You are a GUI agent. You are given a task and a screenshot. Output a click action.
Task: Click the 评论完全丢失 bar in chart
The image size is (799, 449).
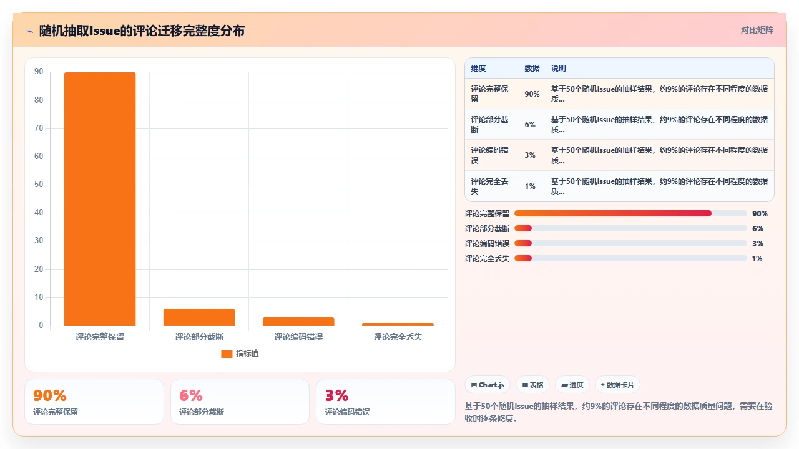click(x=398, y=324)
